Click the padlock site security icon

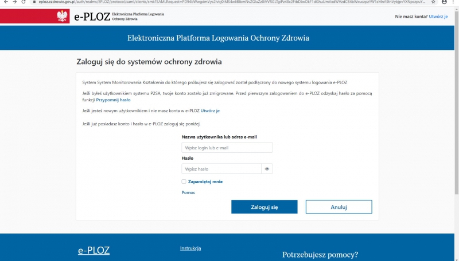click(x=35, y=2)
